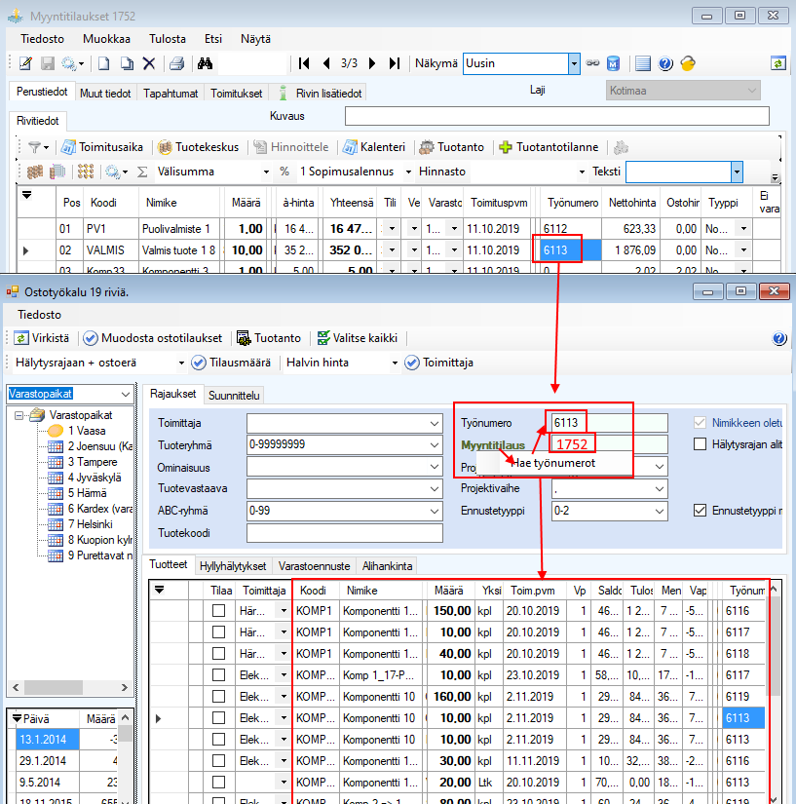Click the edit (pencil) icon in Myyntitilaukset toolbar
Viewport: 796px width, 804px height.
click(x=25, y=63)
